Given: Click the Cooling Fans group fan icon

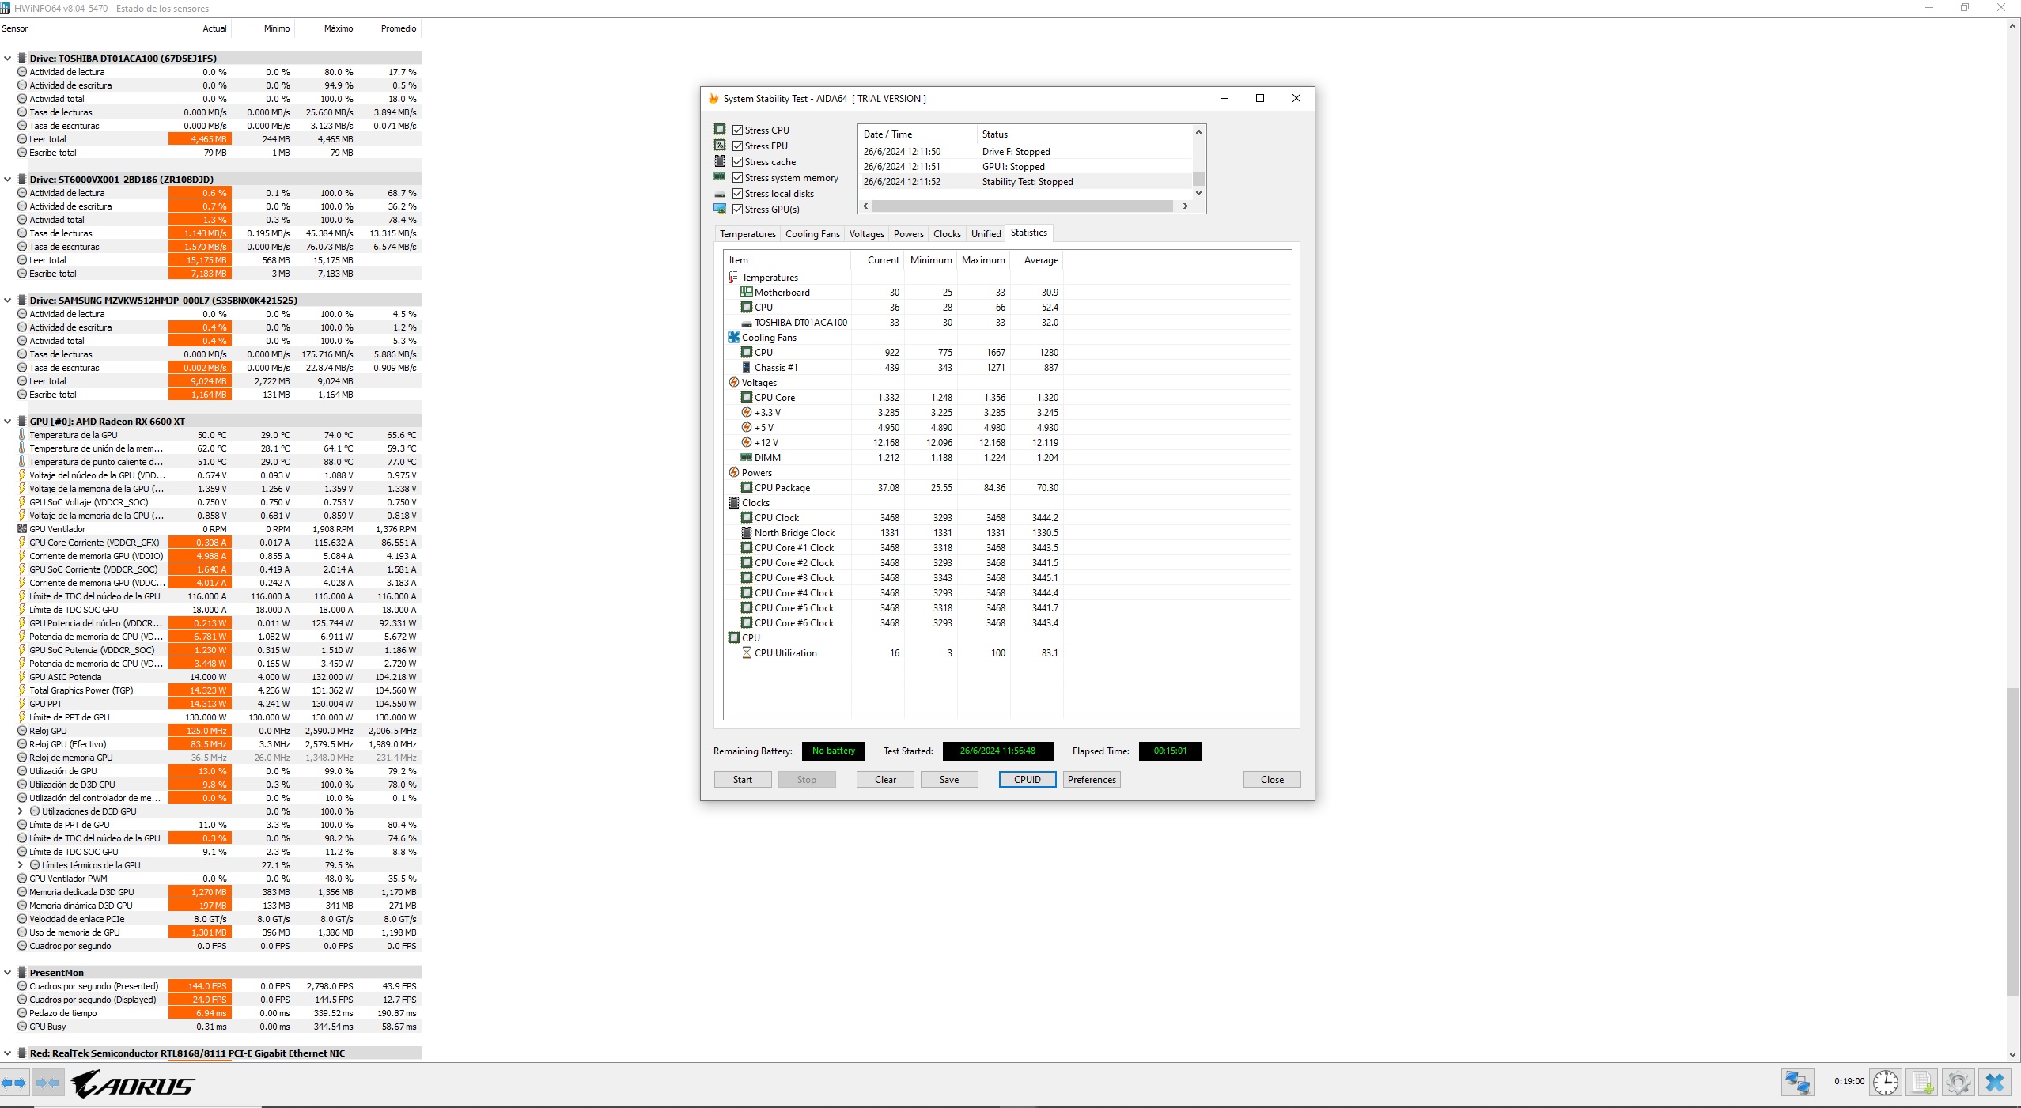Looking at the screenshot, I should (x=734, y=337).
